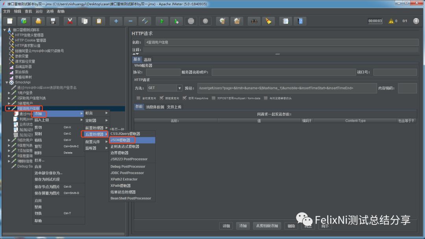Switch to the 高级 tab

[x=148, y=60]
